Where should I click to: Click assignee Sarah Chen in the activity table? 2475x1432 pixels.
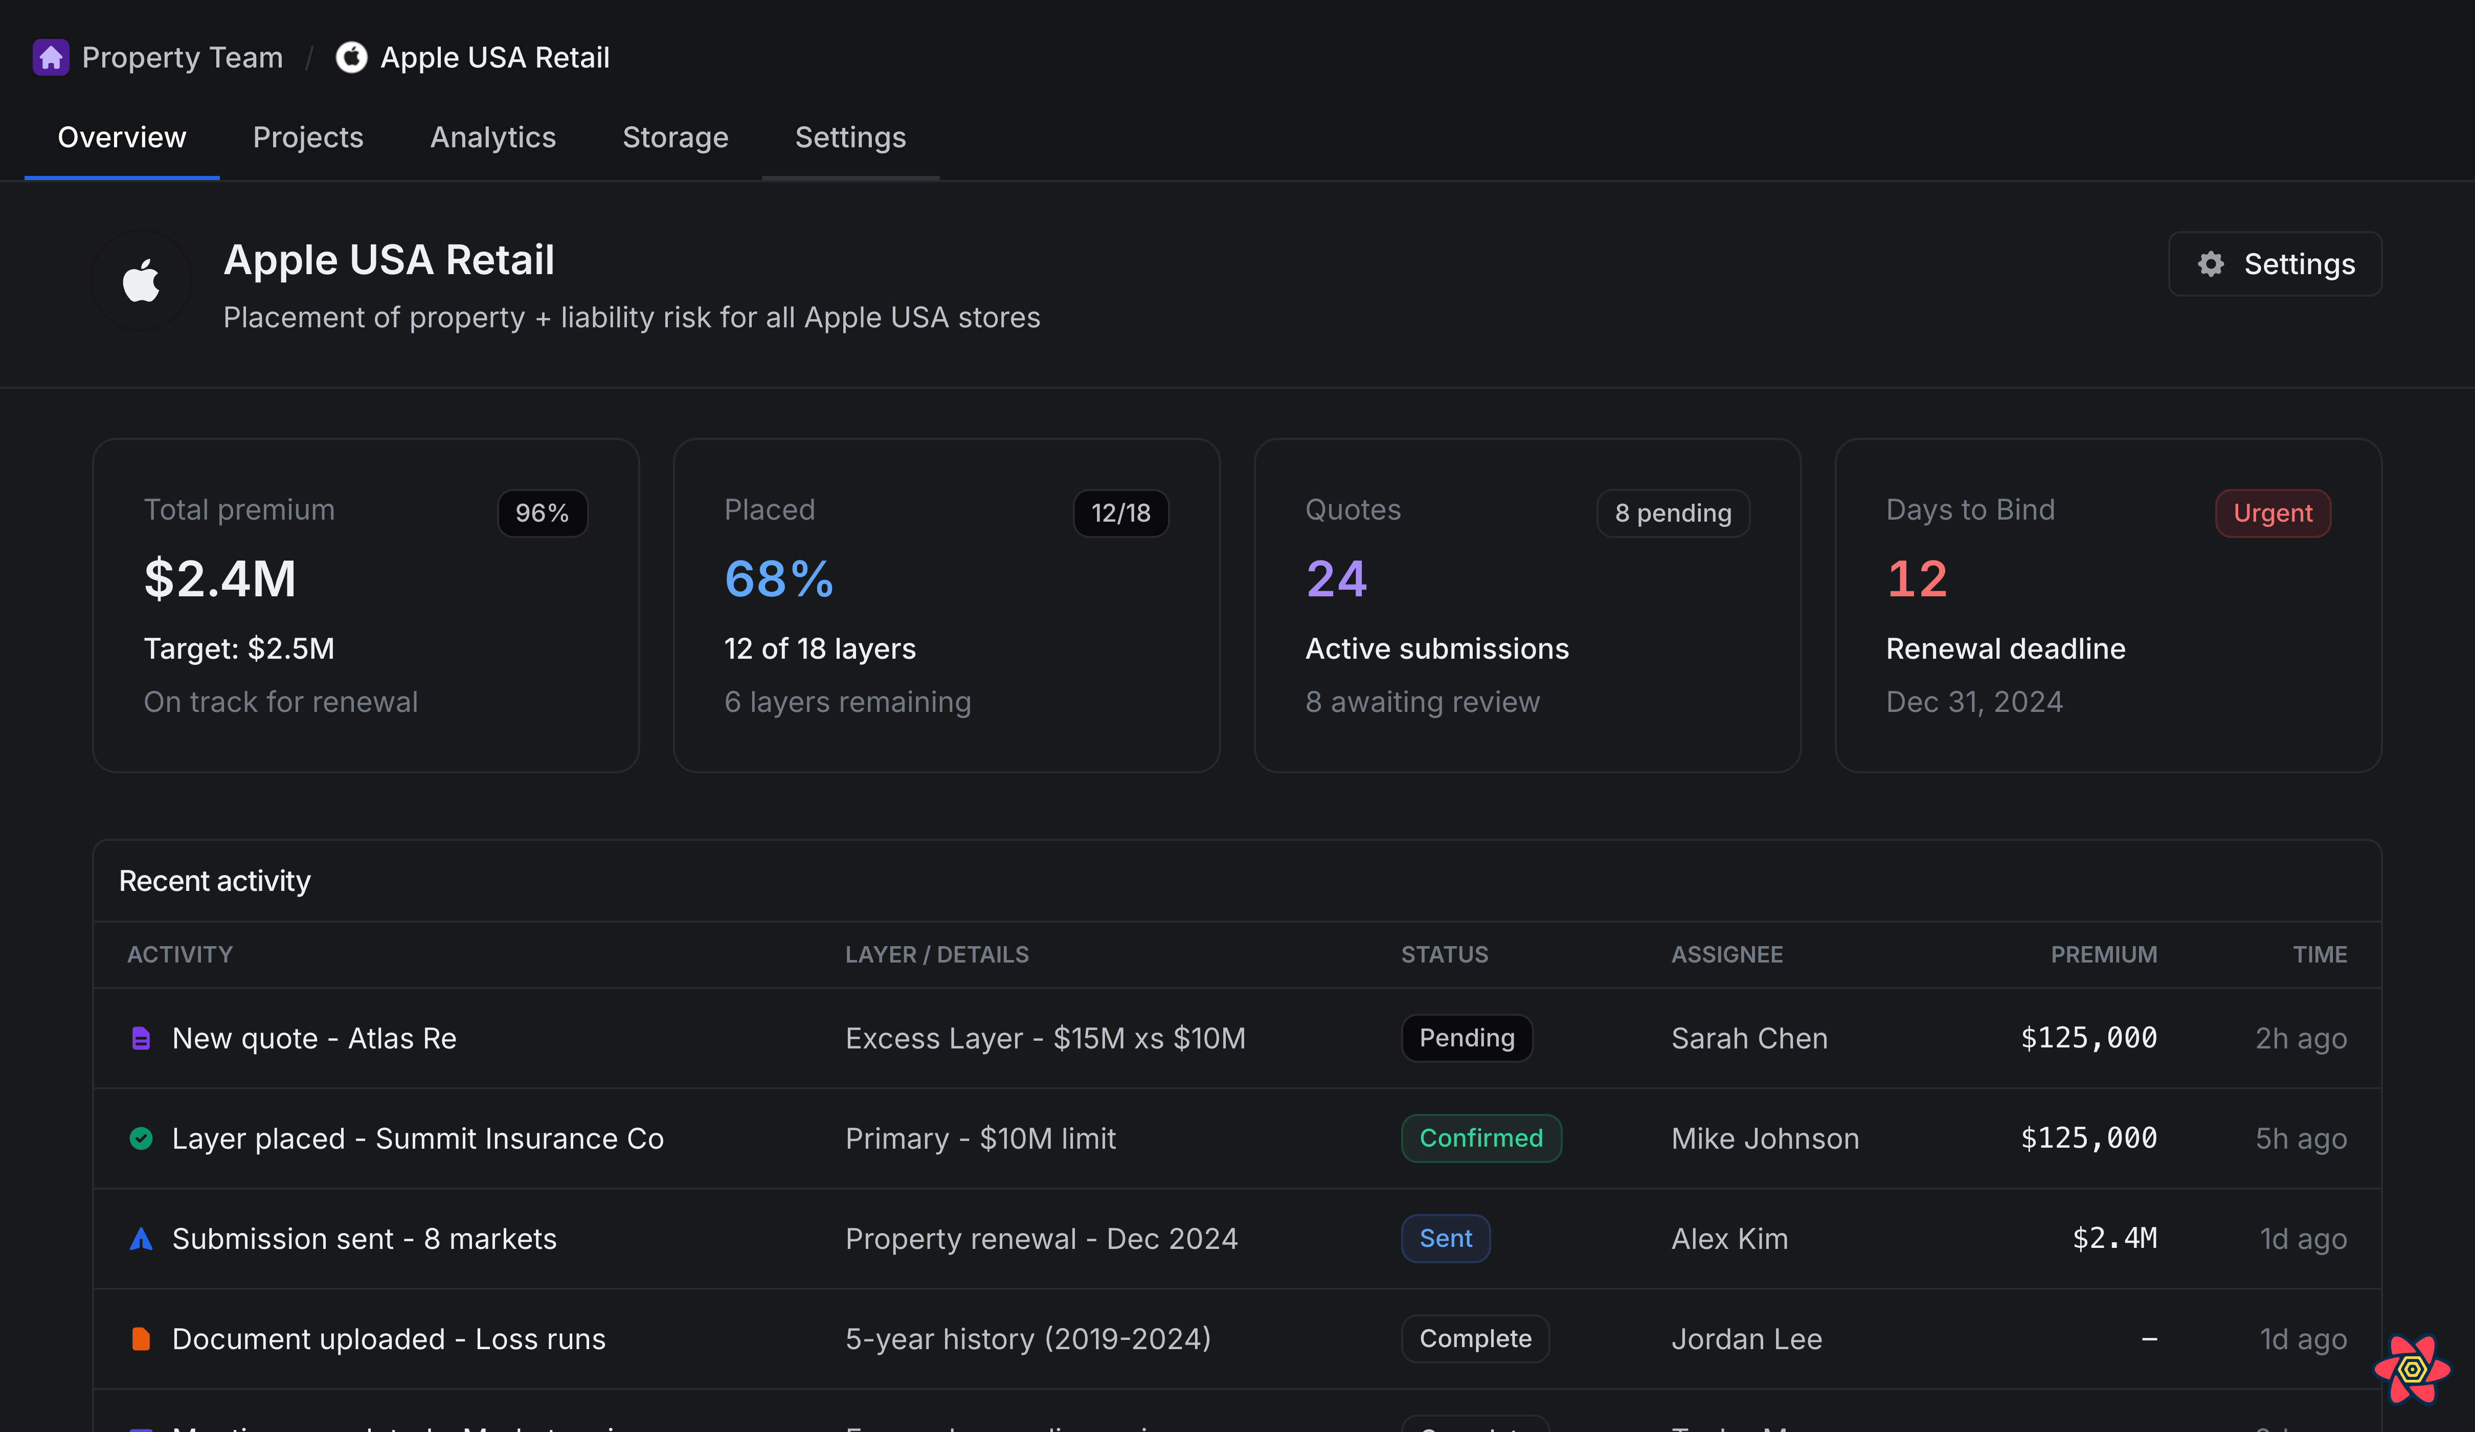tap(1748, 1038)
